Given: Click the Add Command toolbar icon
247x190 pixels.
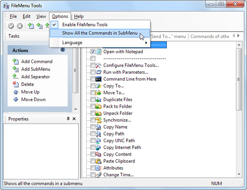Looking at the screenshot, I should (31, 26).
